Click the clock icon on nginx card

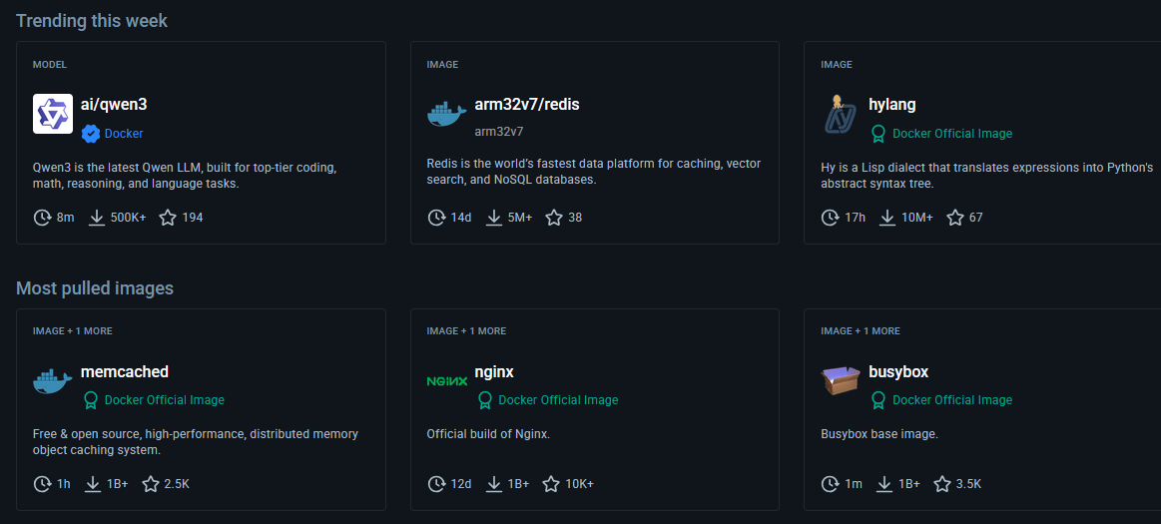click(437, 484)
